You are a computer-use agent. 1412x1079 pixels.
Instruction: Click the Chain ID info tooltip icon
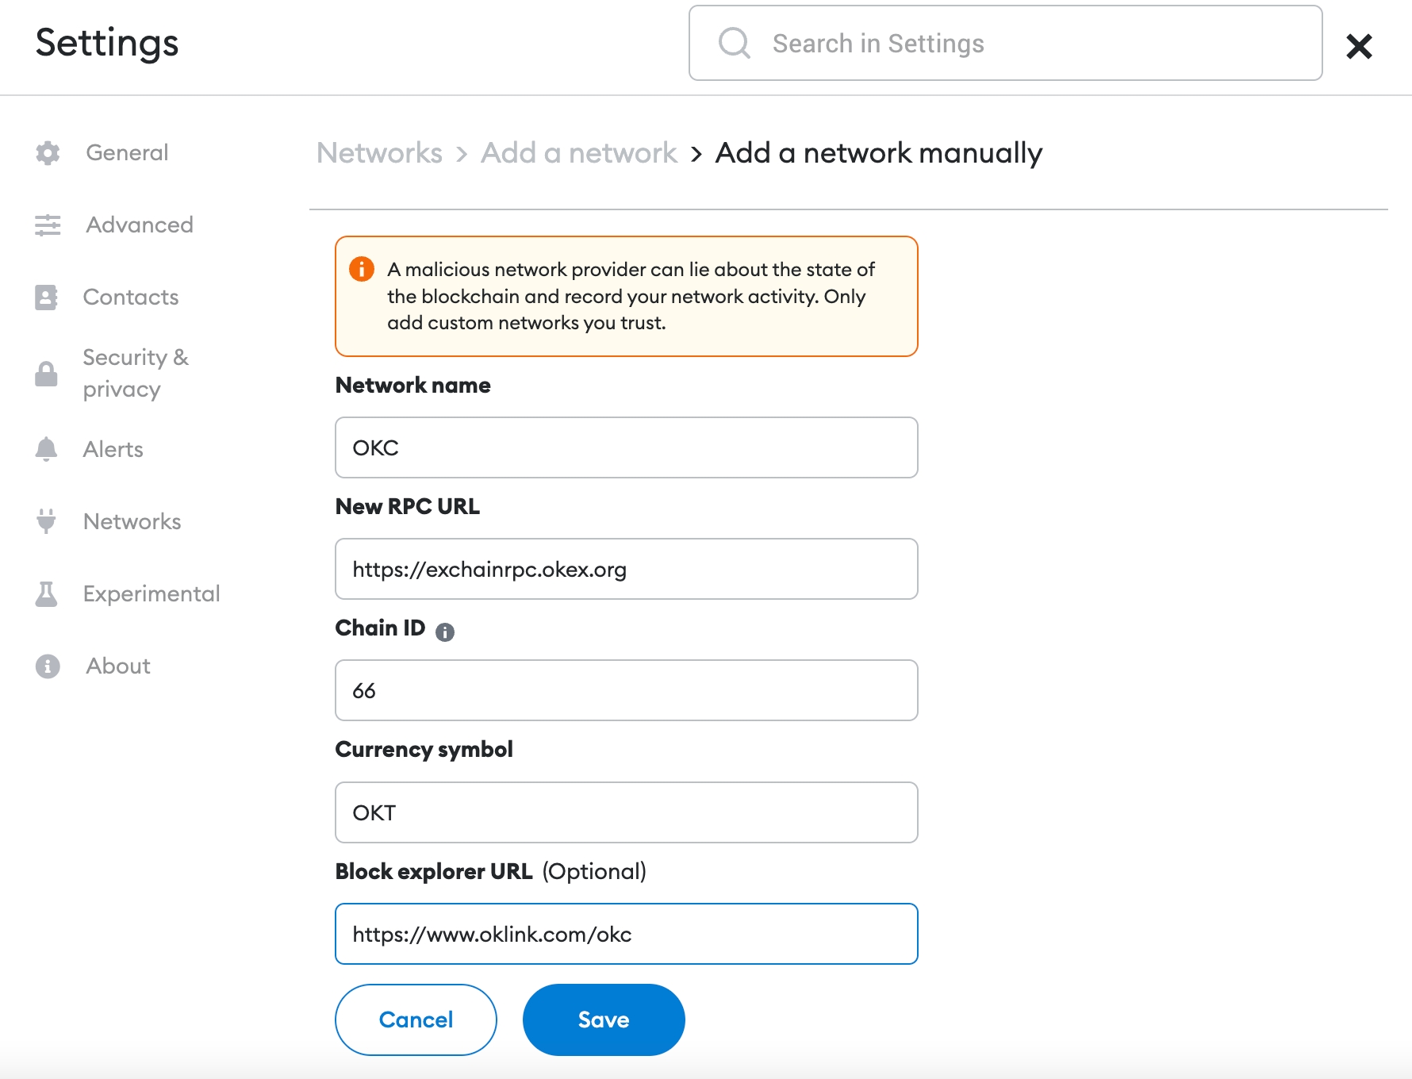445,632
